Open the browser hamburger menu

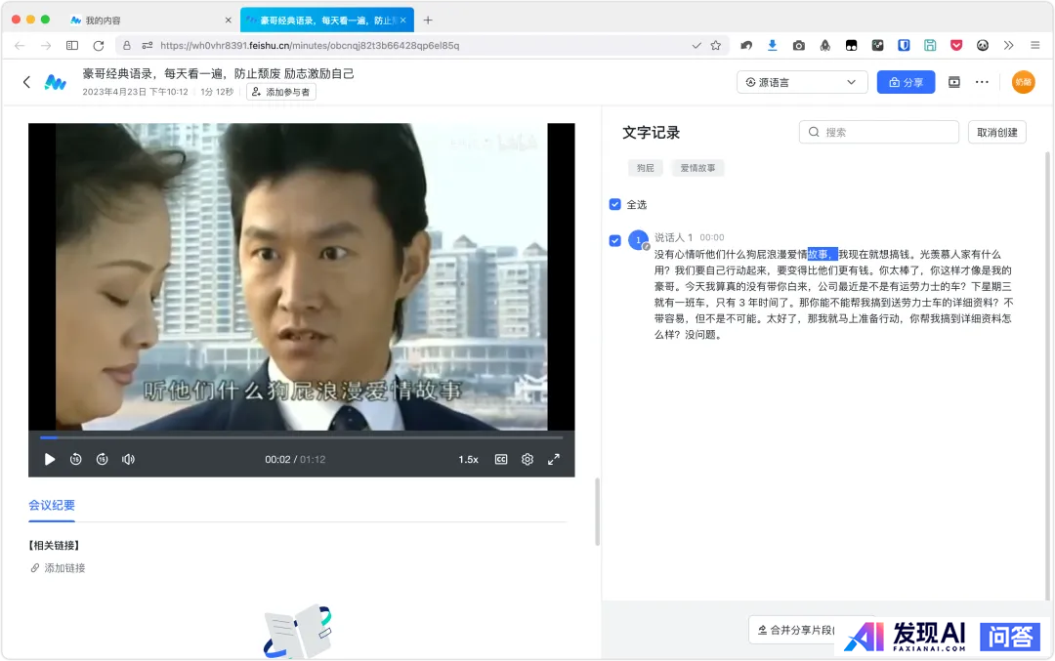(1034, 46)
